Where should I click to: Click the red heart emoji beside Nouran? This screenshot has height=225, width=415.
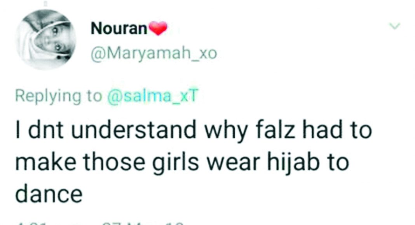[158, 28]
